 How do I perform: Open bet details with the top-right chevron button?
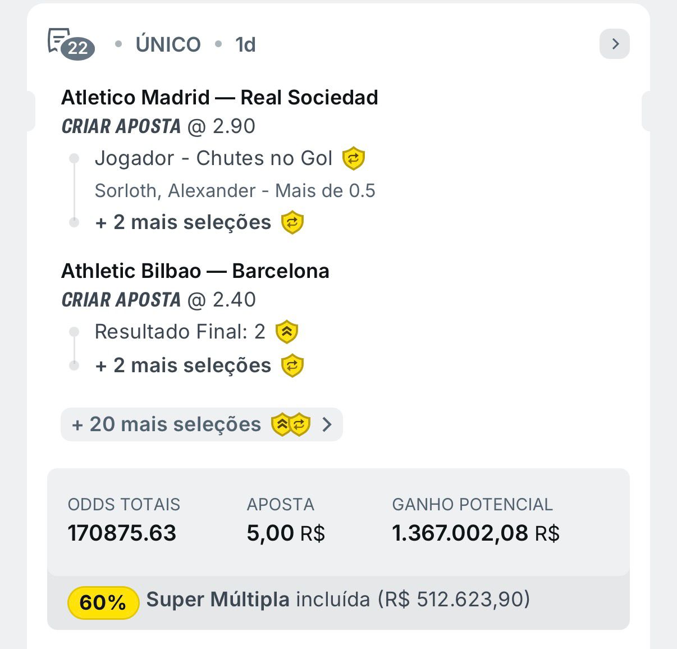coord(615,44)
